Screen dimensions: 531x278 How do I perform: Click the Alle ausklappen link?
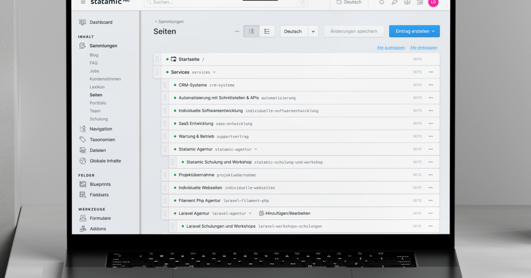click(x=391, y=48)
